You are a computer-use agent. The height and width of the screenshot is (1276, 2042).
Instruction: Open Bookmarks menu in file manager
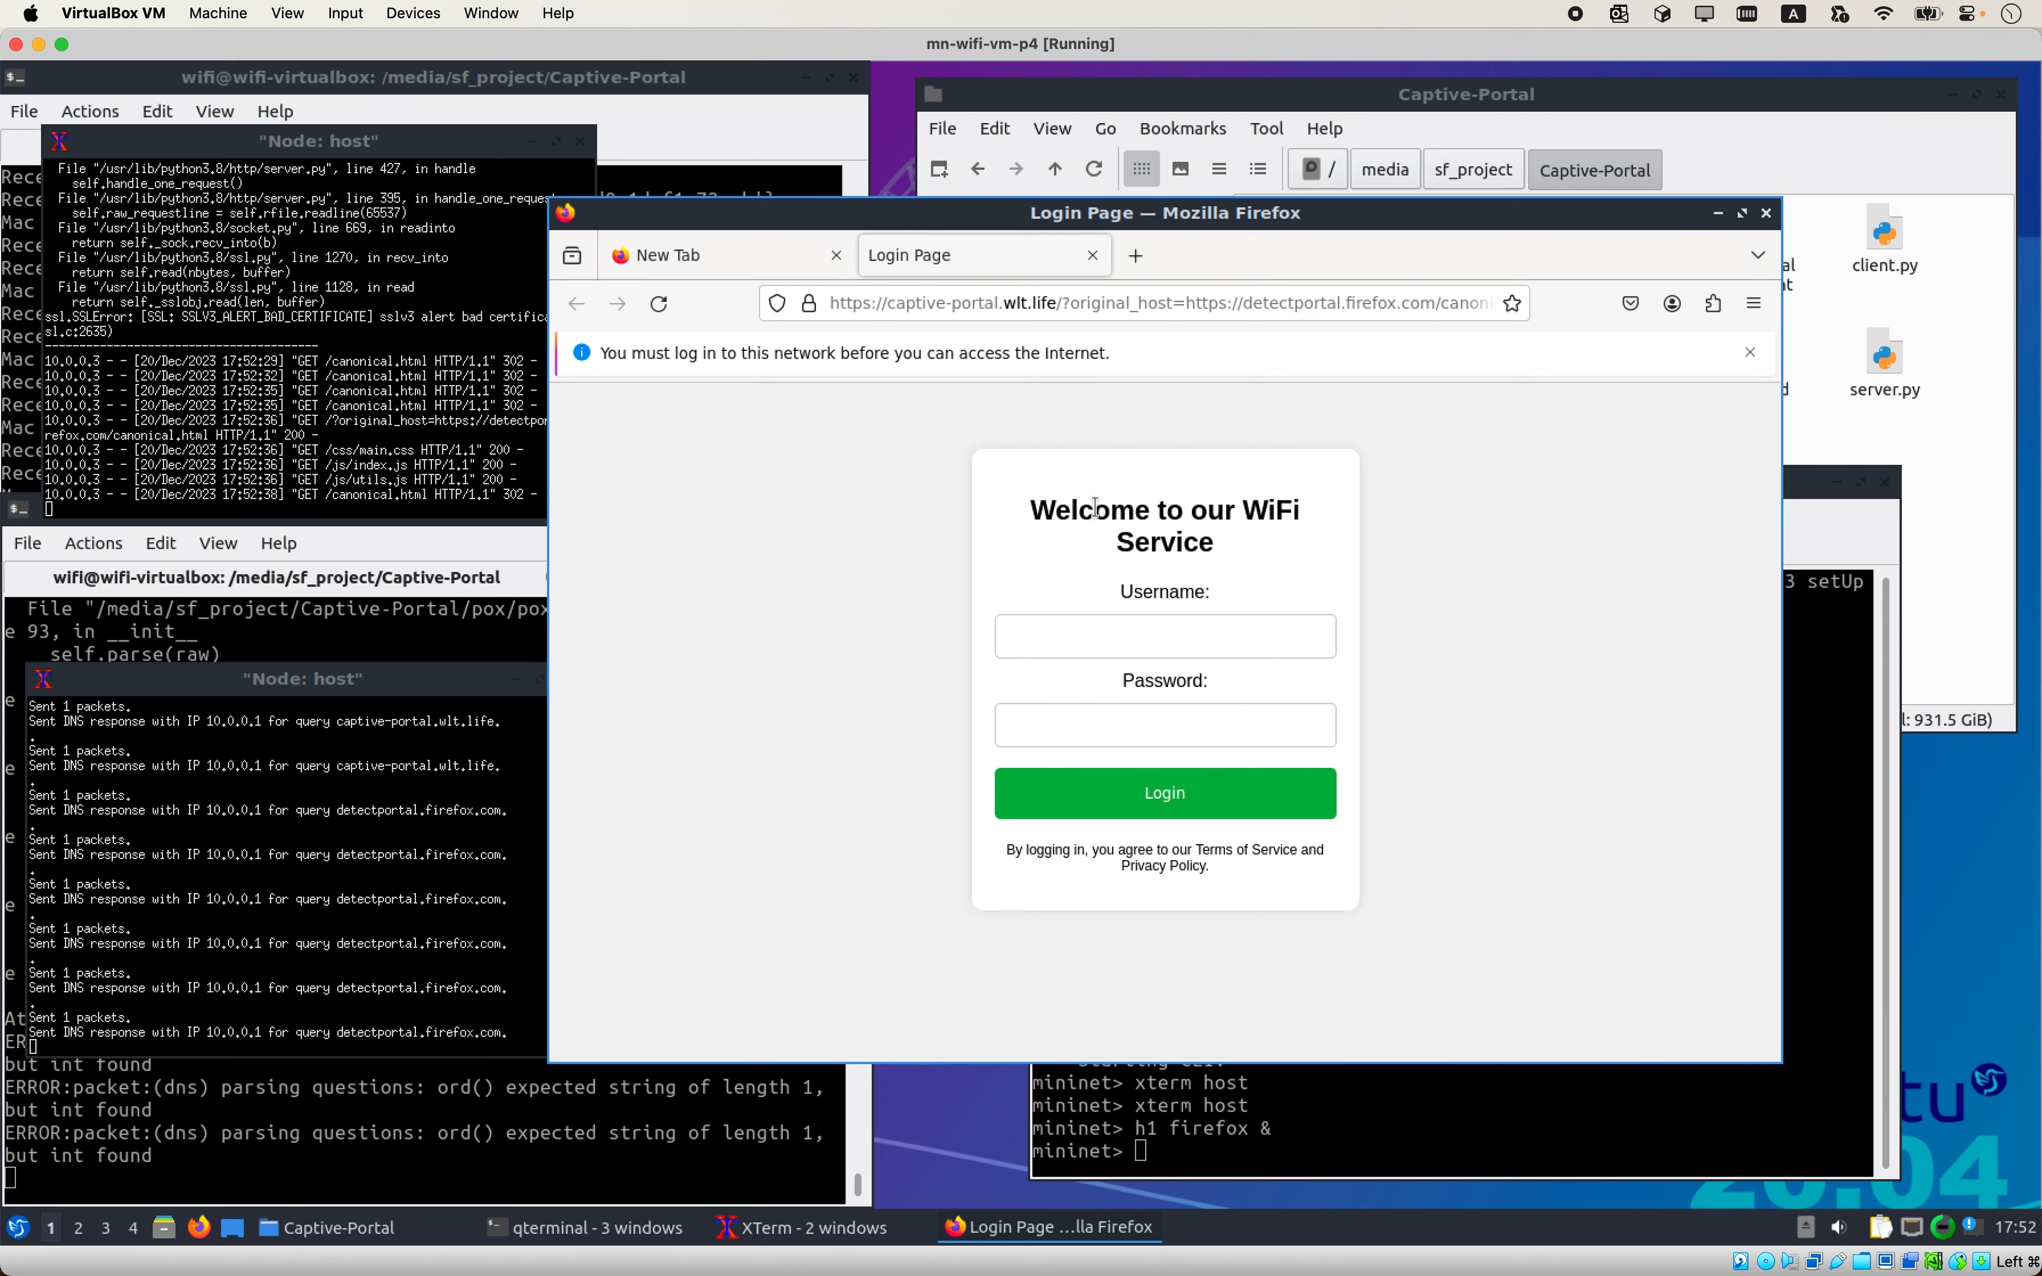[1181, 128]
